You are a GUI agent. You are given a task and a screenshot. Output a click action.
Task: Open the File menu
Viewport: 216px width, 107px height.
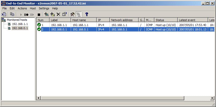pos(4,8)
